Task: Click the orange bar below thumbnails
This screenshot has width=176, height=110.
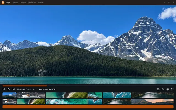Action: (88, 107)
